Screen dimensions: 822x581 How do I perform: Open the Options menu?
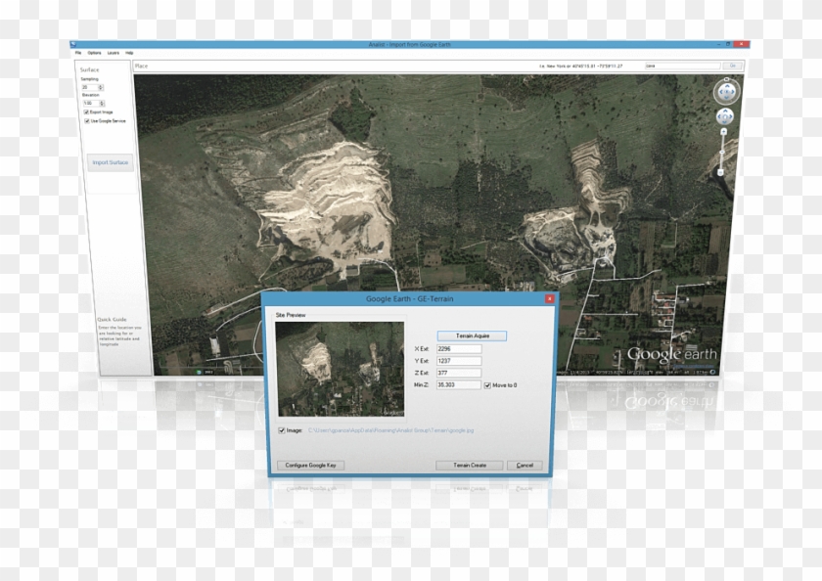tap(93, 53)
